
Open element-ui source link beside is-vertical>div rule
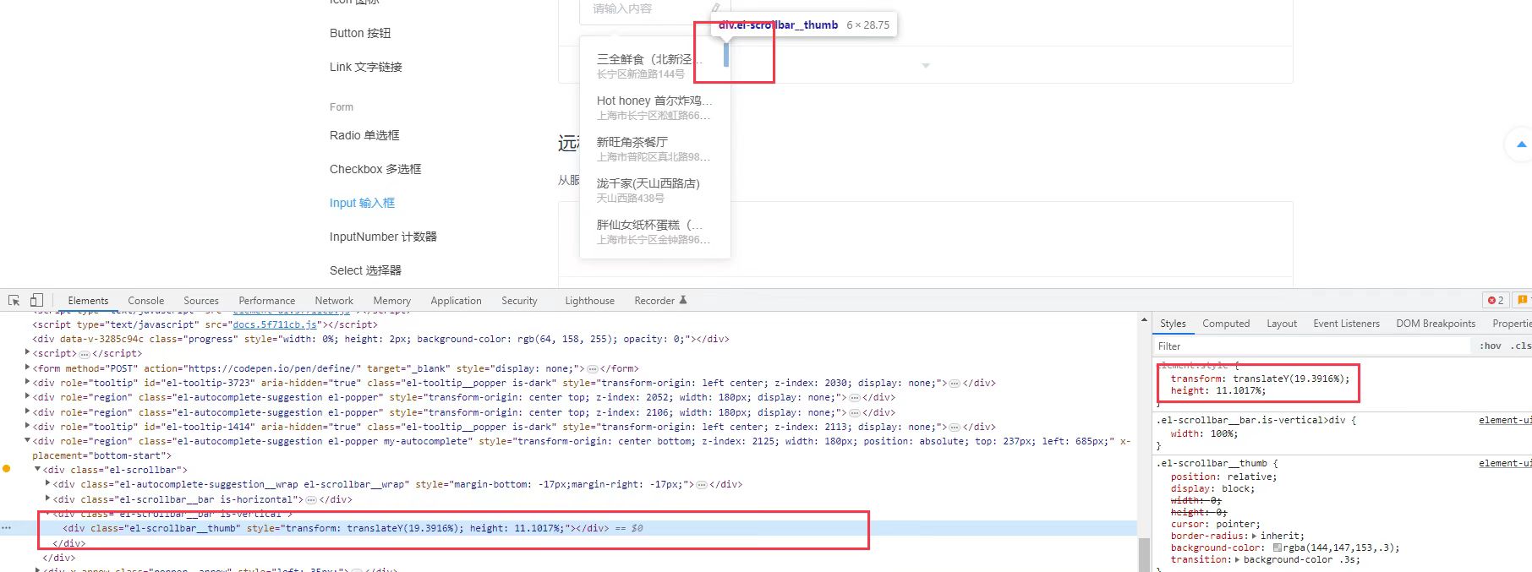pyautogui.click(x=1505, y=420)
